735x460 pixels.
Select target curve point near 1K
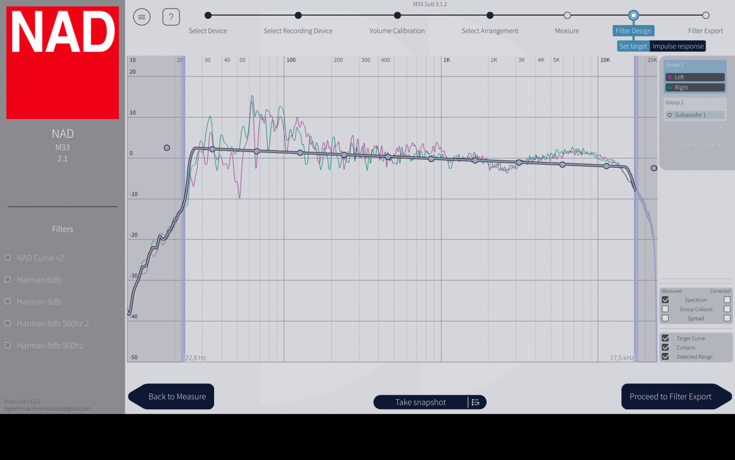click(431, 159)
